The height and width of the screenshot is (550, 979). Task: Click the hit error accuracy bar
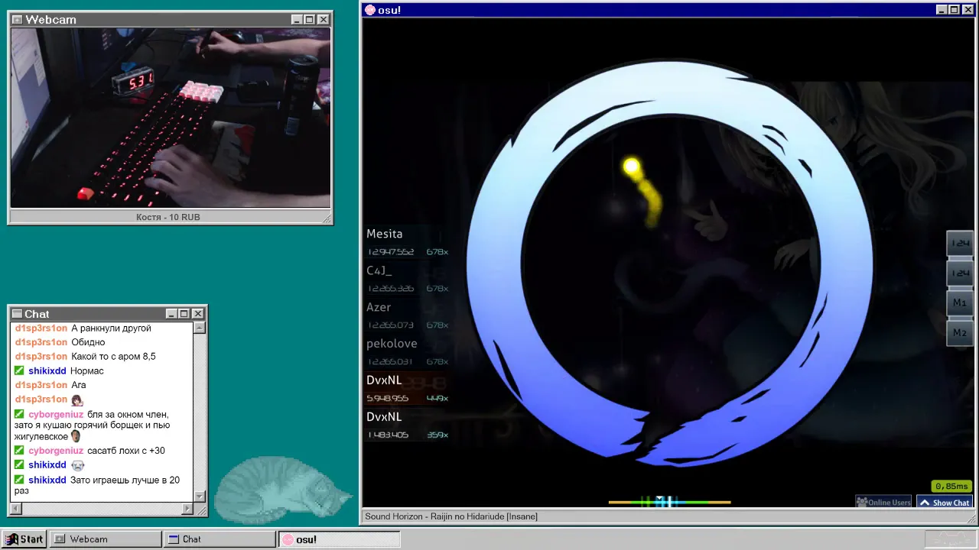[x=669, y=502]
